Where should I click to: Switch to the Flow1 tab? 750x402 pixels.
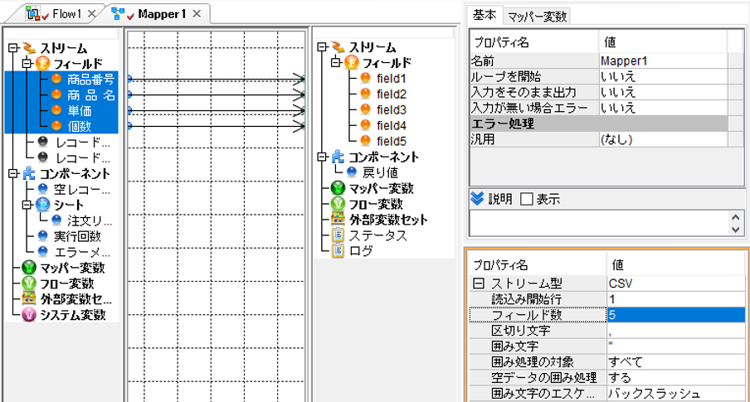click(61, 14)
